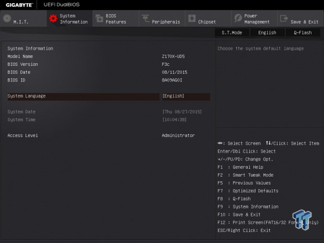324x243 pixels.
Task: Edit the [10:04:38] time value
Action: [x=175, y=120]
